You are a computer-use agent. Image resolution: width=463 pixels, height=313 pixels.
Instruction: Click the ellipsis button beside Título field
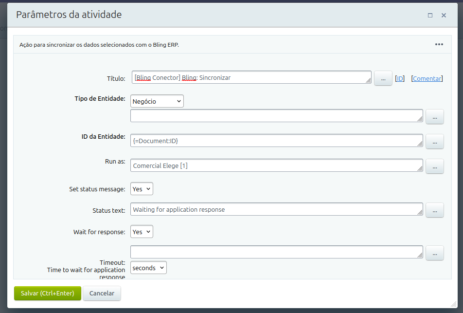pos(383,78)
